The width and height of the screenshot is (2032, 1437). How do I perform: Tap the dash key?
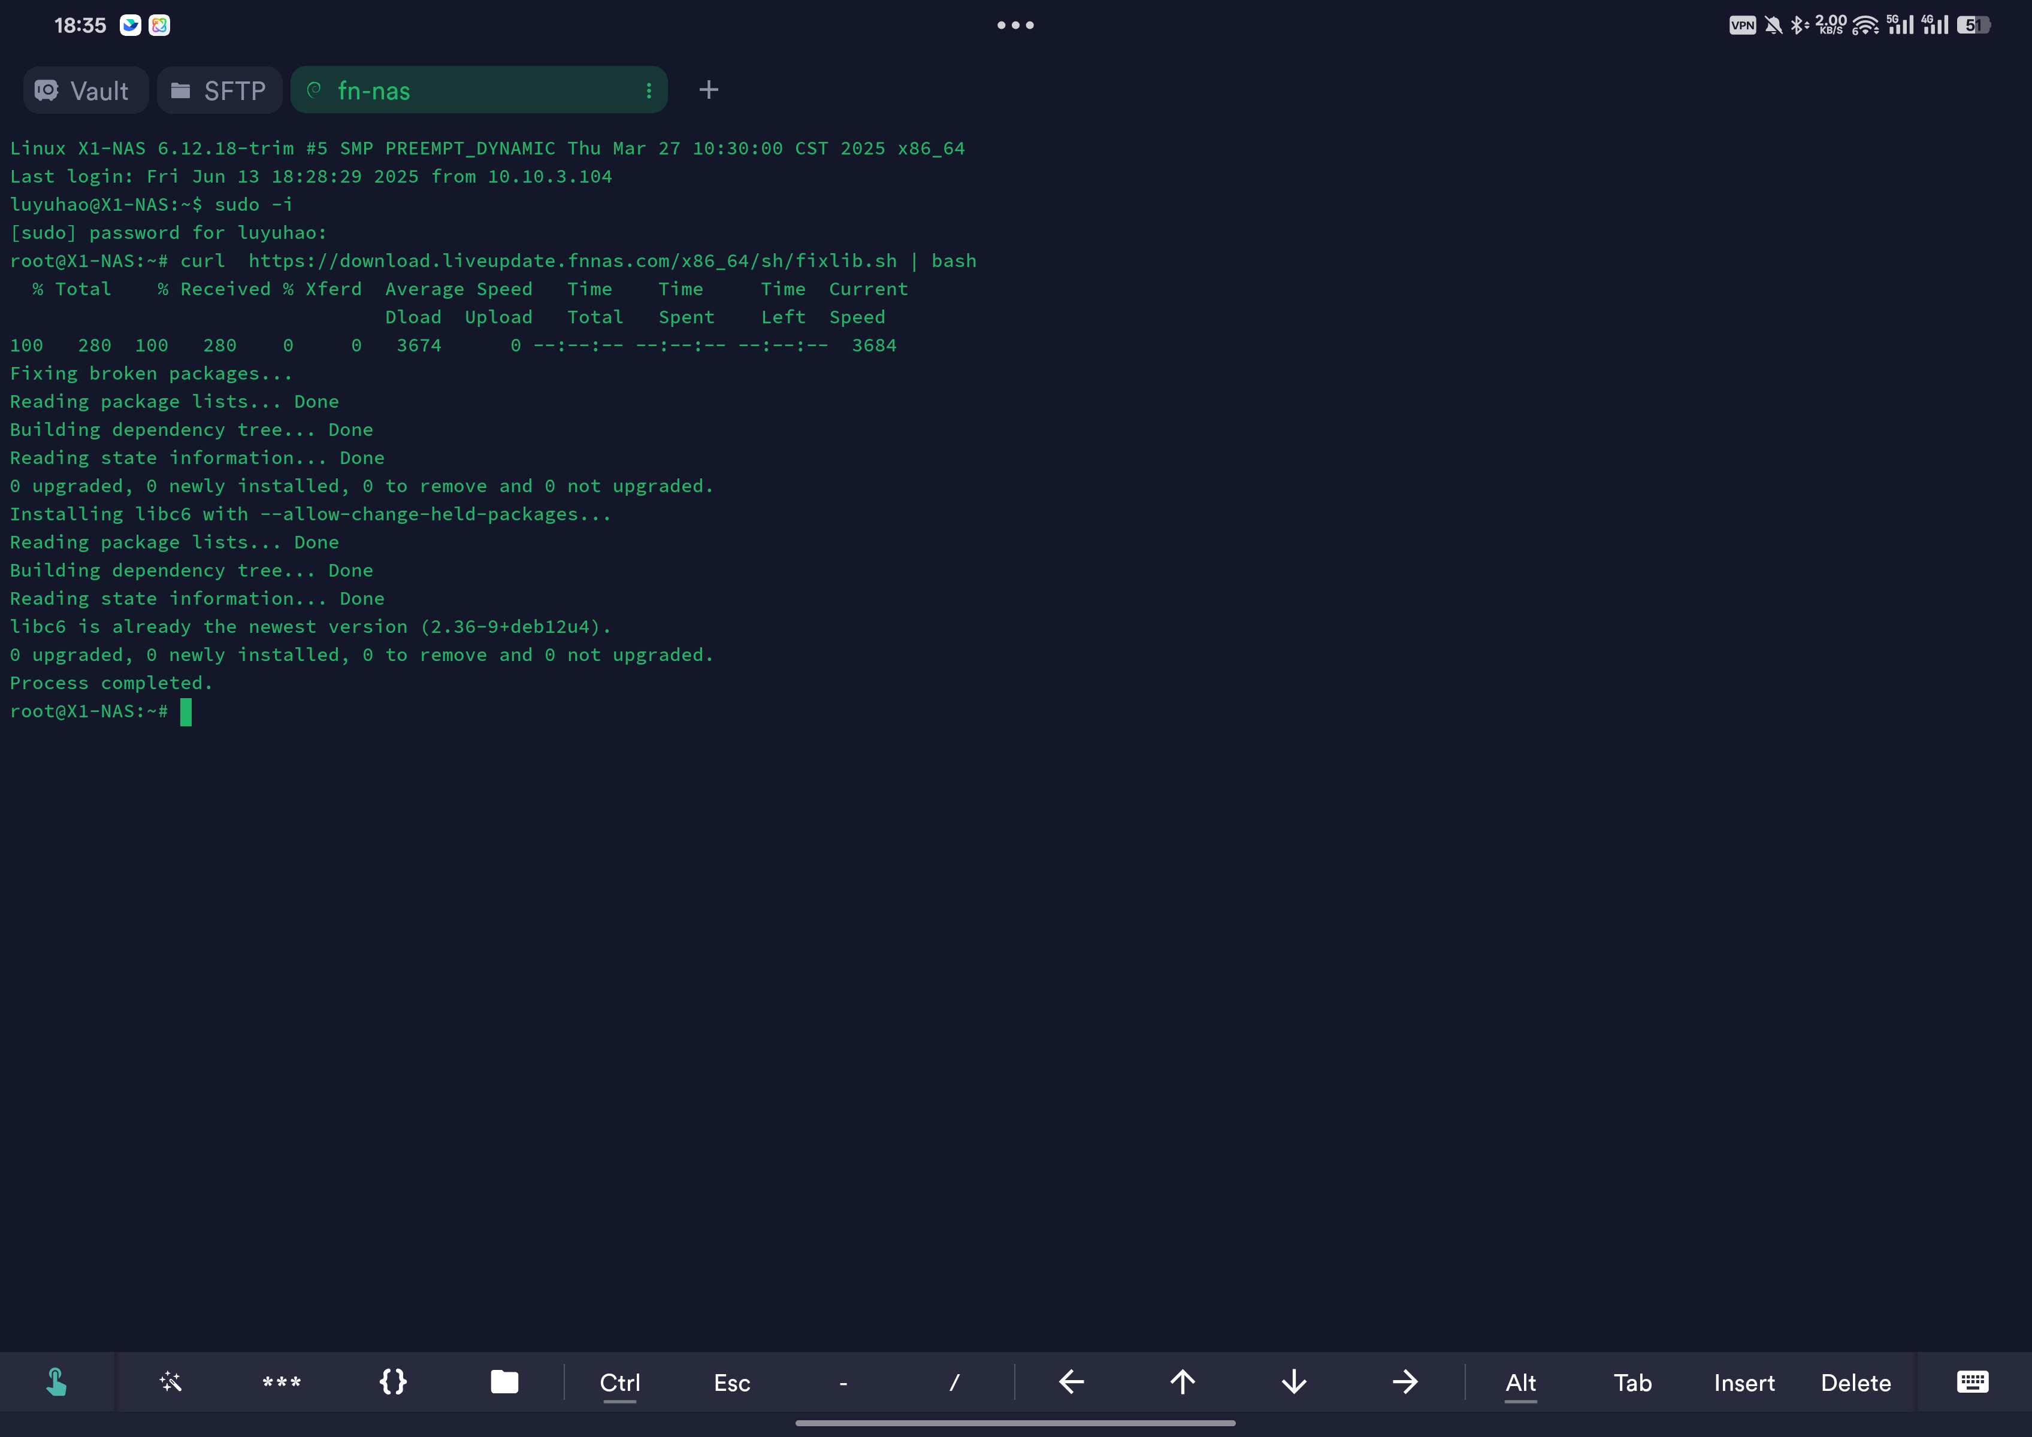(844, 1383)
